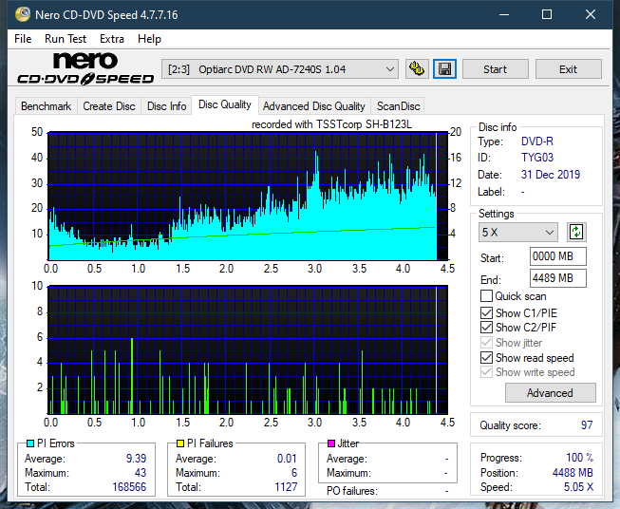620x509 pixels.
Task: Click the PI Failures graph area
Action: [248, 350]
